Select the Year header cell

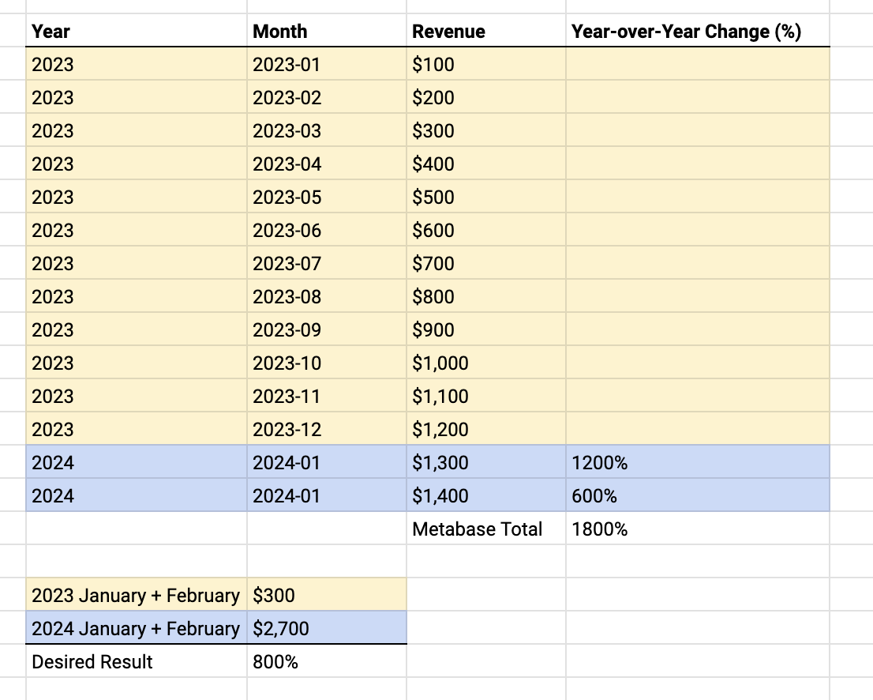[x=137, y=31]
